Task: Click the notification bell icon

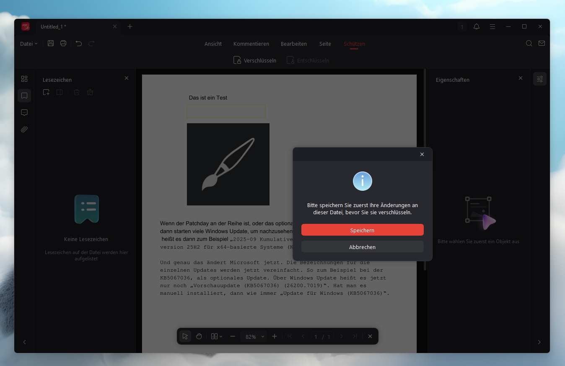Action: coord(477,26)
